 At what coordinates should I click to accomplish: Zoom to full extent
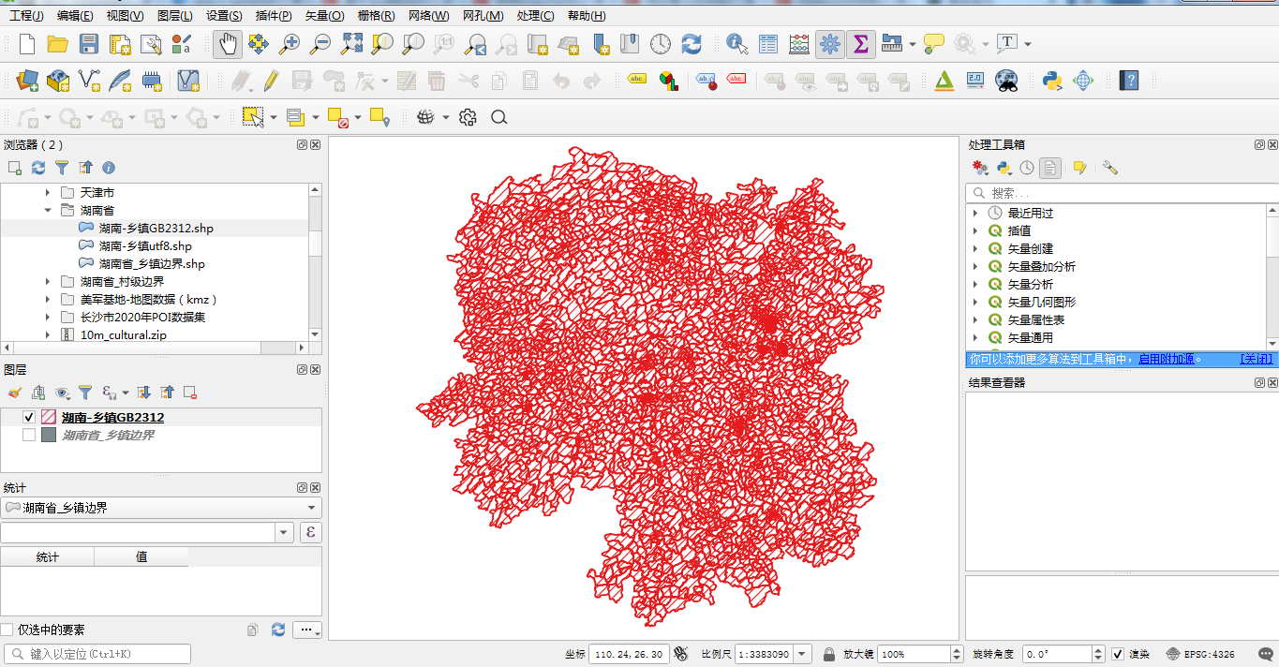(x=351, y=44)
